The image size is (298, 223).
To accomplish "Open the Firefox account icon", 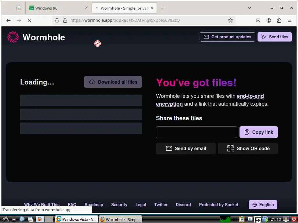I will (269, 20).
